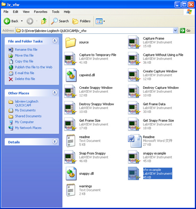
Task: Select the Get Frame Size icon
Action: click(70, 124)
